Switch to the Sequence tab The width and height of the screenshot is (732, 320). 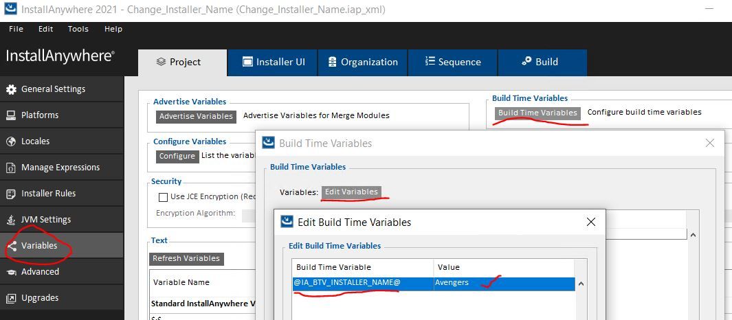point(453,62)
